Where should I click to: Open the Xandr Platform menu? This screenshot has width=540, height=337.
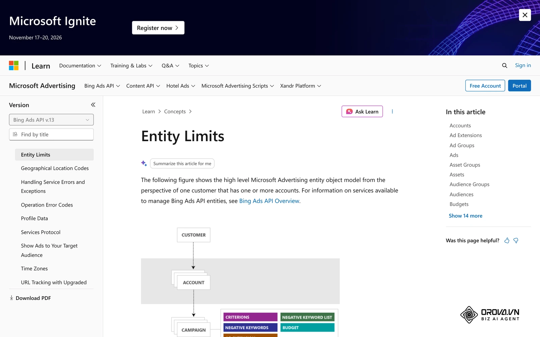[301, 86]
